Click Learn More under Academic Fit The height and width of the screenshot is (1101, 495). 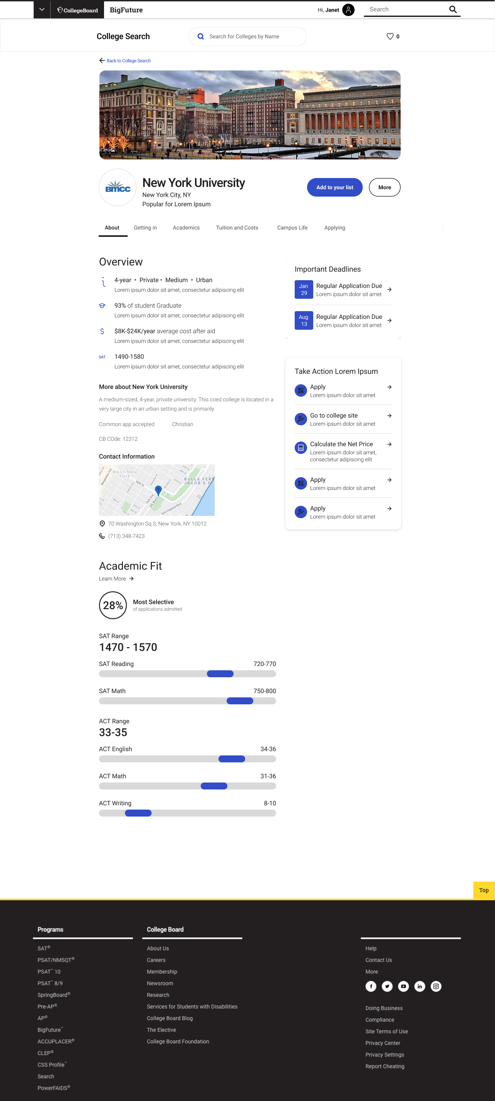click(x=116, y=579)
